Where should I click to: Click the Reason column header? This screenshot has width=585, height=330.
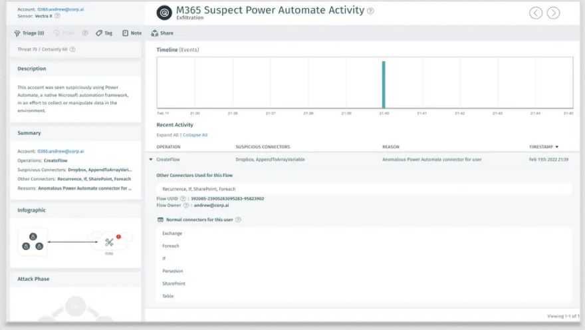[391, 147]
